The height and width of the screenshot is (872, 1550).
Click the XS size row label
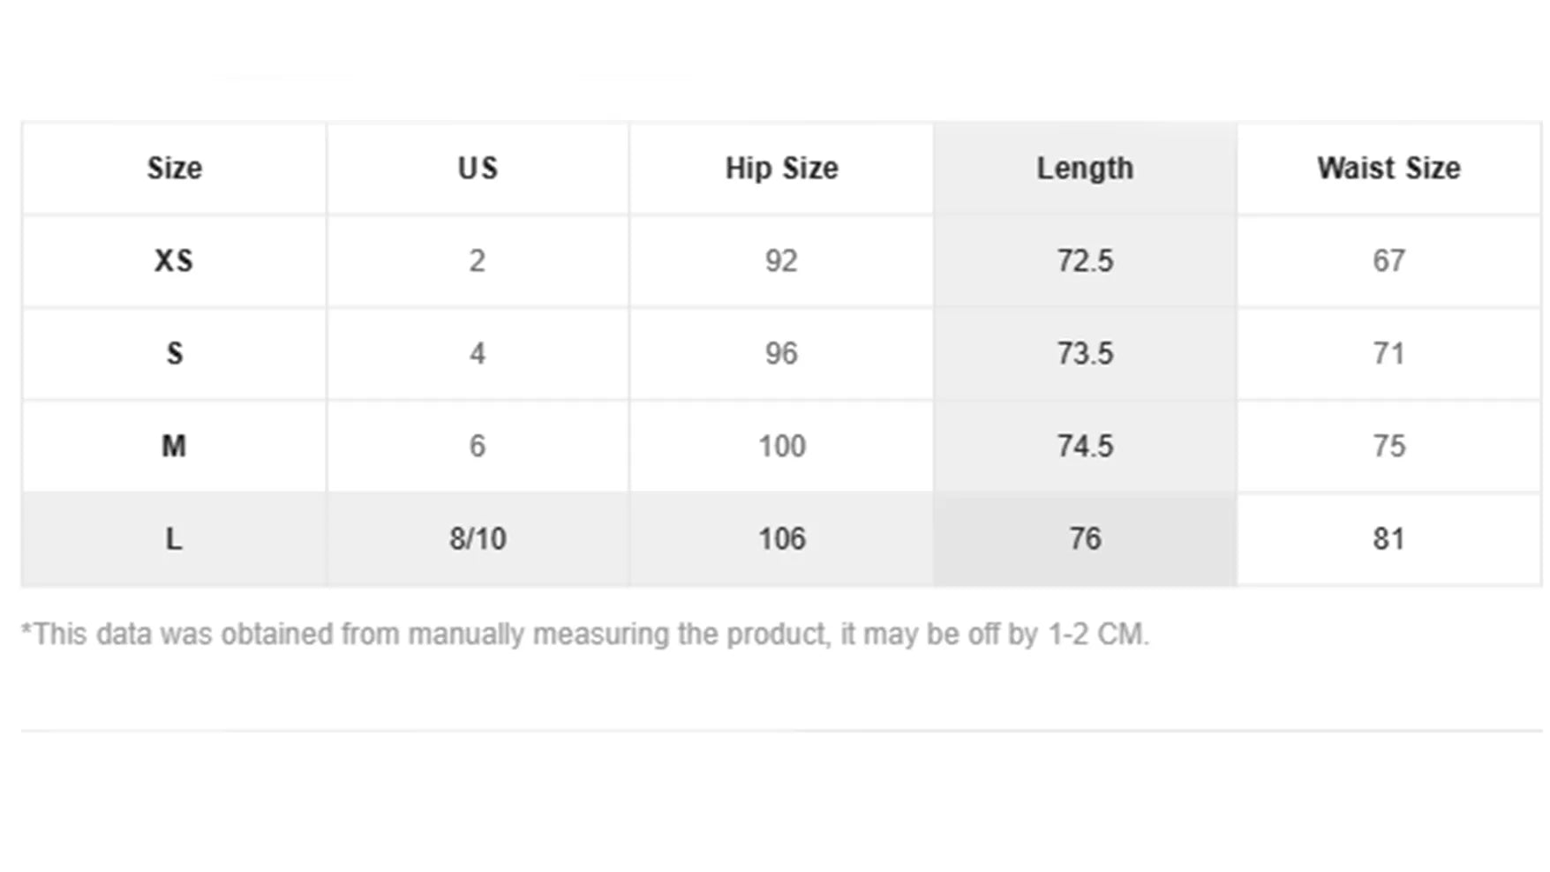tap(174, 260)
